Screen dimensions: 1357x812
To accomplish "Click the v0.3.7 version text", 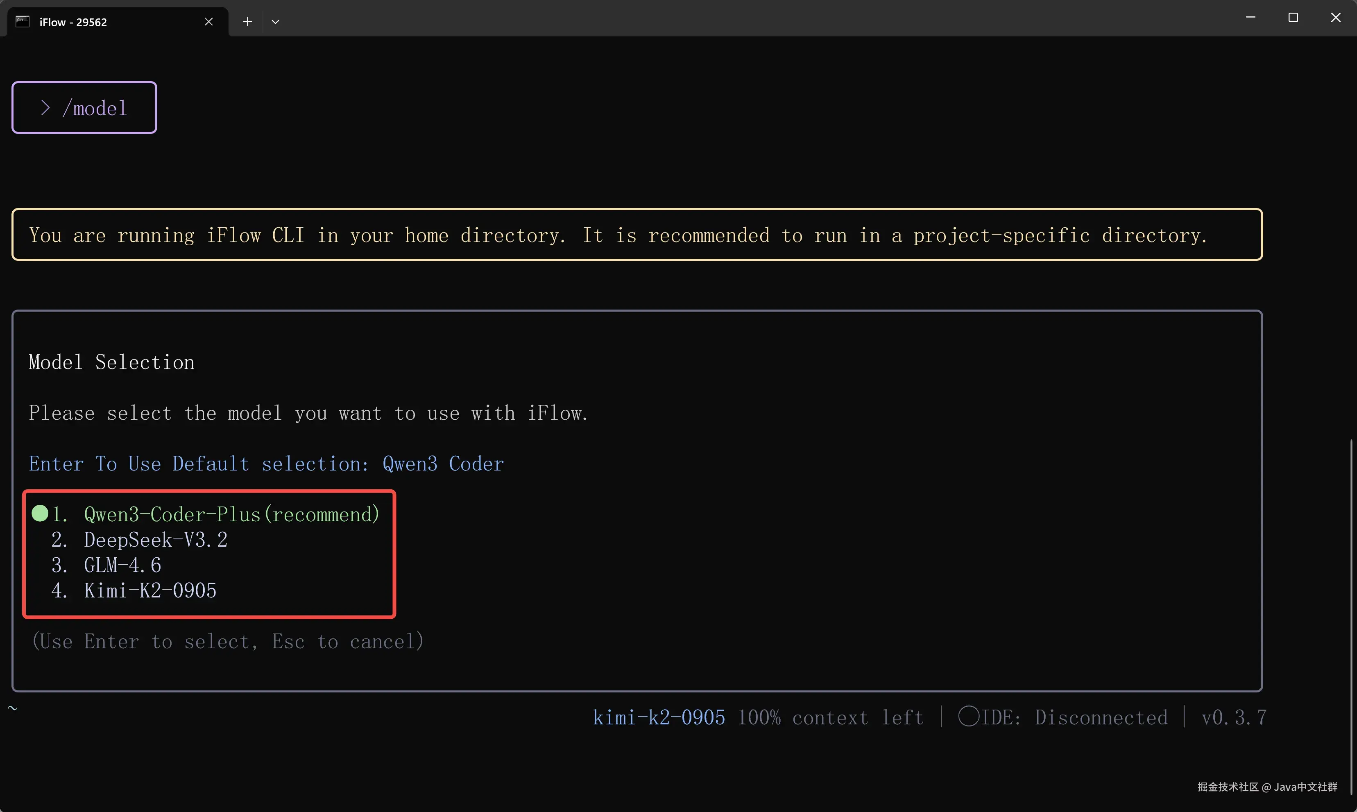I will 1233,717.
